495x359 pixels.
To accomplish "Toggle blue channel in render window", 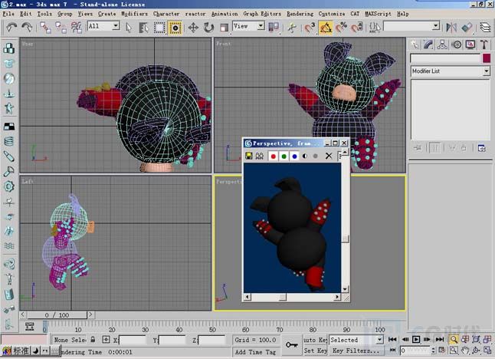I will click(294, 156).
